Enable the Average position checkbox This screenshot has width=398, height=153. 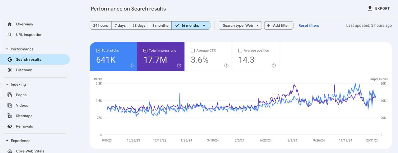240,50
